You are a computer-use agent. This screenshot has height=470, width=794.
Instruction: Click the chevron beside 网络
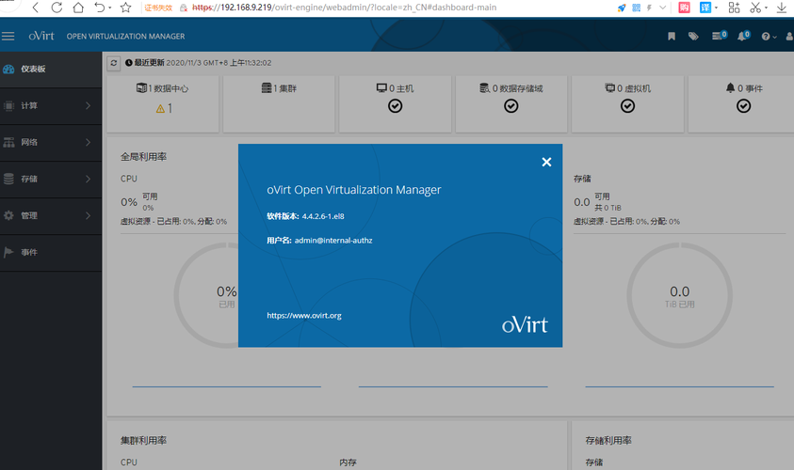89,143
